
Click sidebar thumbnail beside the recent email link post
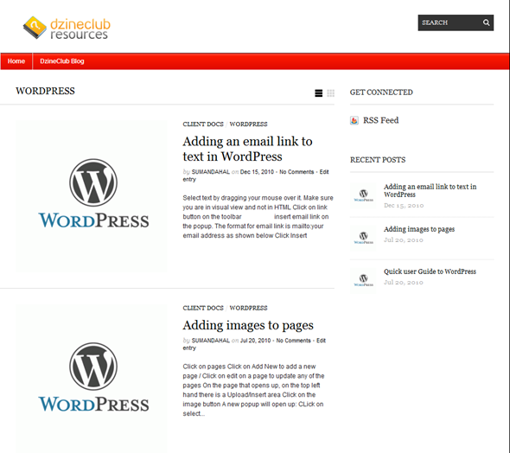pyautogui.click(x=363, y=195)
